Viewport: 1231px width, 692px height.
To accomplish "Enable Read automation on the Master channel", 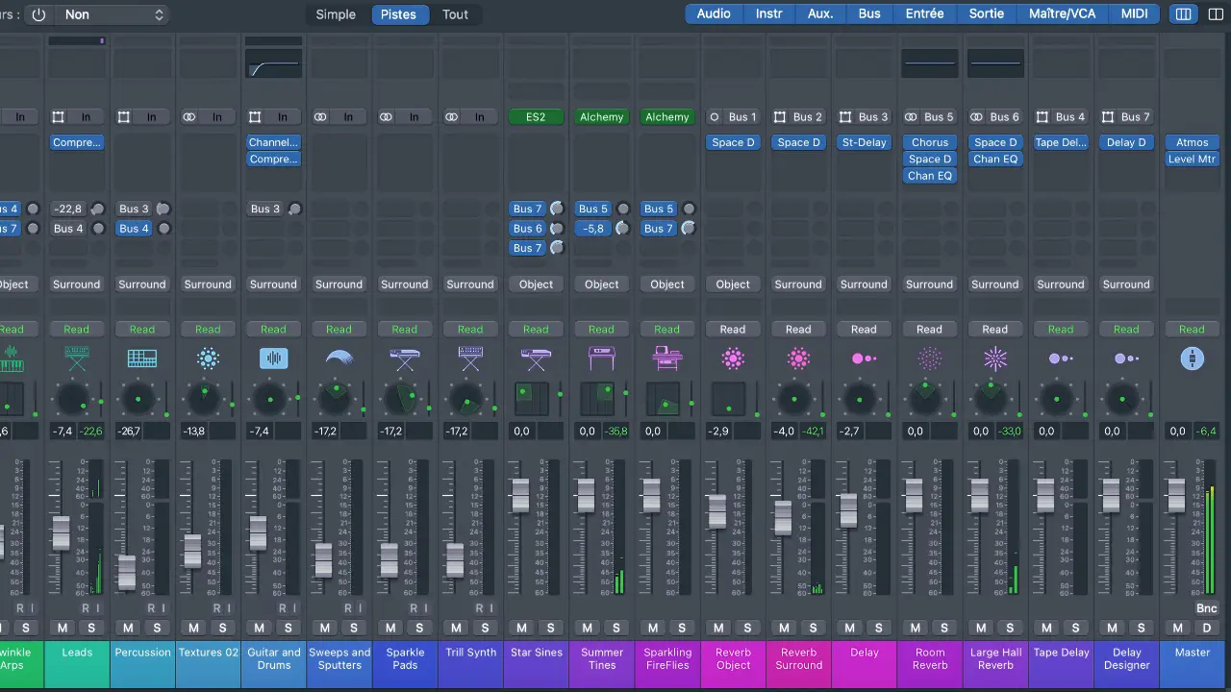I will pos(1192,329).
